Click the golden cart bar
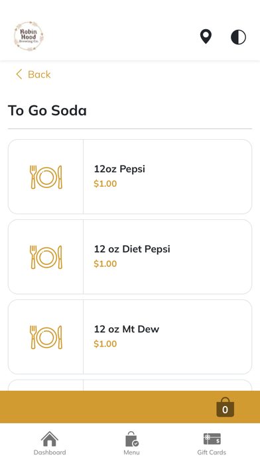 pos(130,407)
